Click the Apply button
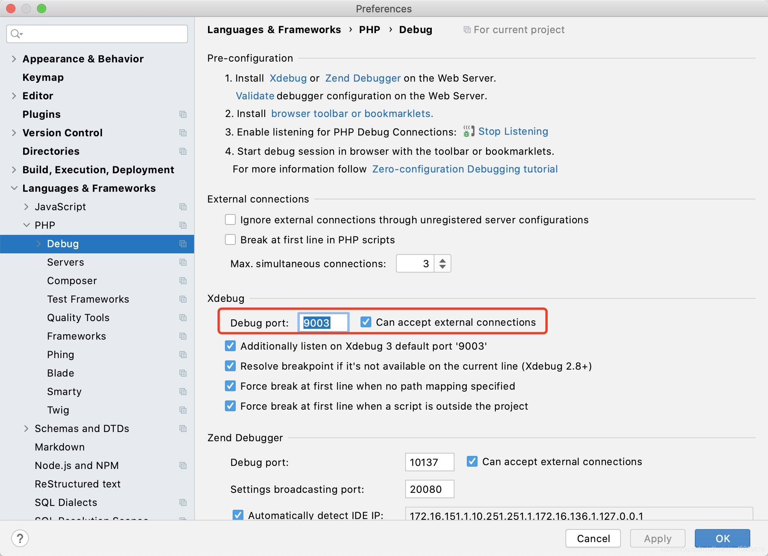 (657, 538)
